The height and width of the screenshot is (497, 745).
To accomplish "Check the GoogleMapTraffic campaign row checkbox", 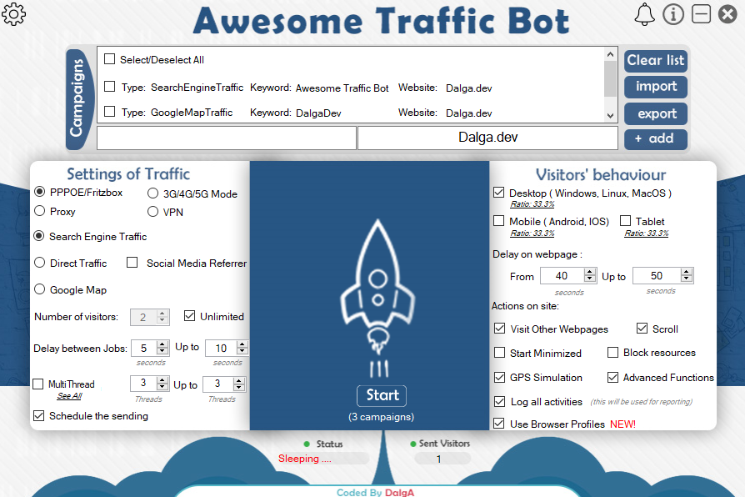I will 109,111.
